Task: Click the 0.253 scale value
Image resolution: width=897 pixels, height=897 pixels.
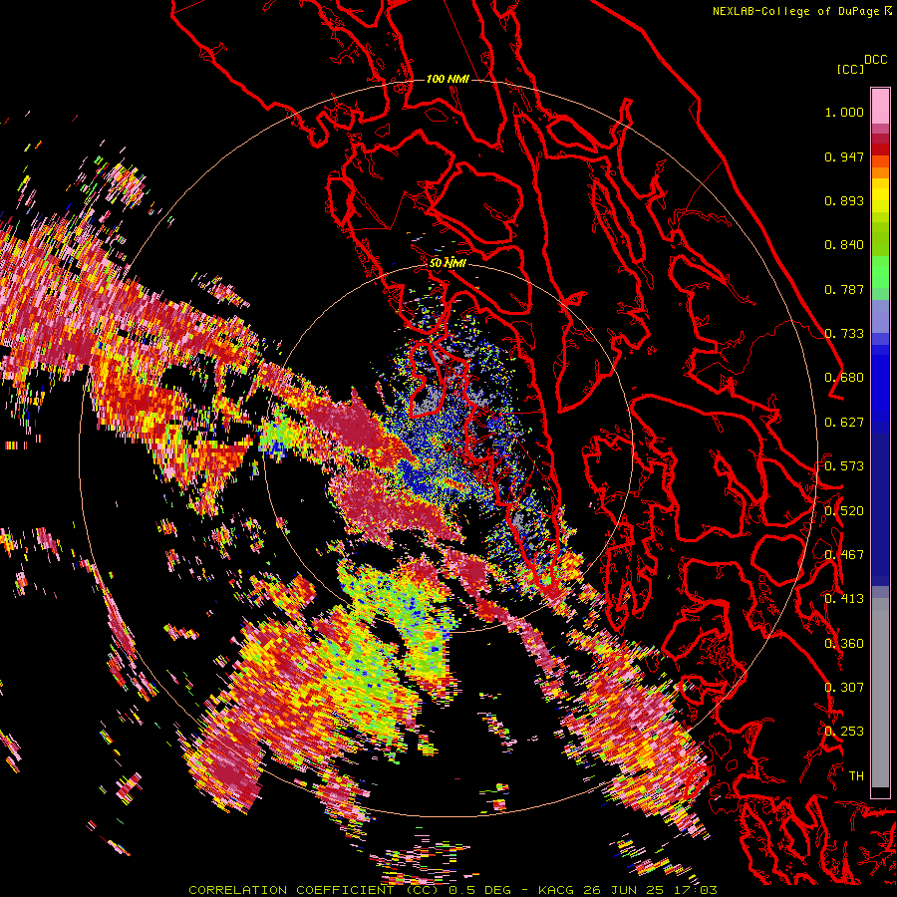Action: 844,732
